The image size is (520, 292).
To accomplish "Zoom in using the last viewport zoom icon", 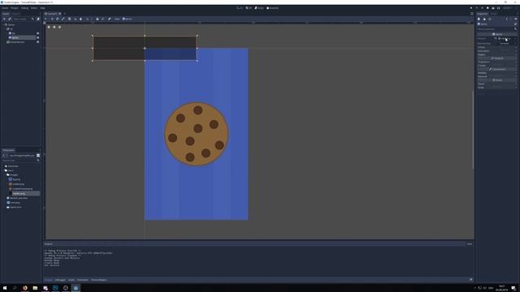I will (59, 27).
